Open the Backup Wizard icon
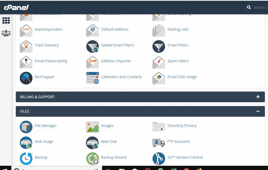The width and height of the screenshot is (268, 170). pyautogui.click(x=92, y=158)
